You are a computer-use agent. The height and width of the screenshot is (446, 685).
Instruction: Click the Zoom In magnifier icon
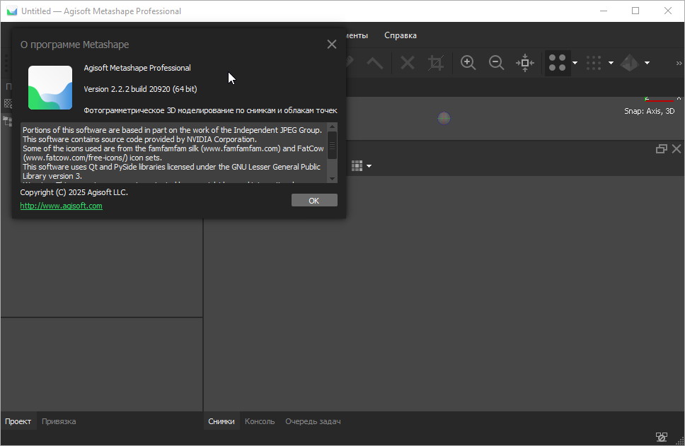tap(468, 63)
